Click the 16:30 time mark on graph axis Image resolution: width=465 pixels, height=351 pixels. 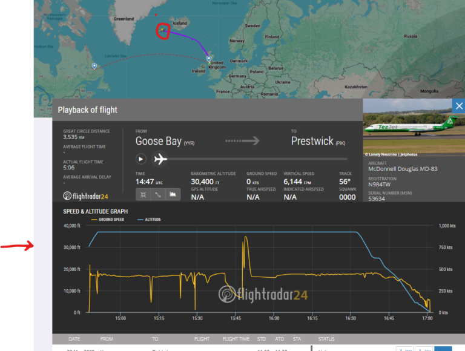coord(351,318)
